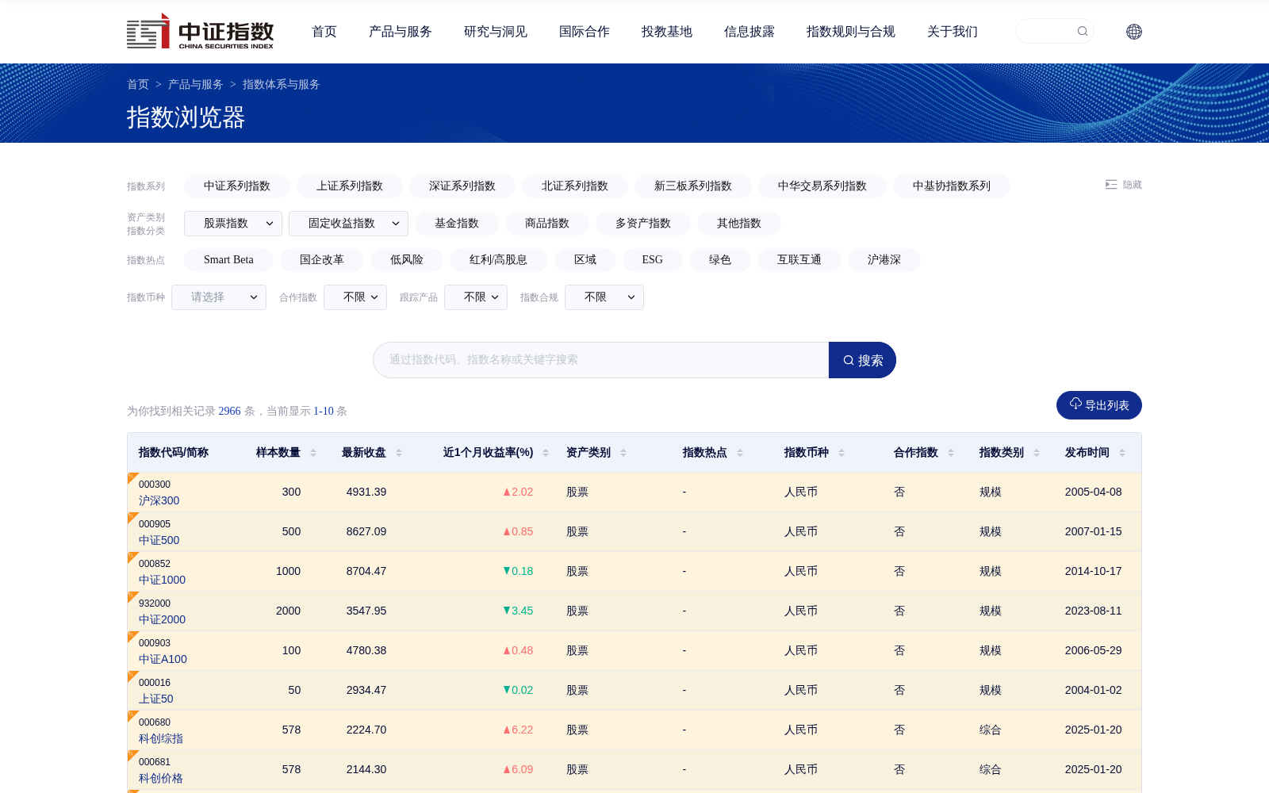Select the 绿色 hotspot filter
Image resolution: width=1269 pixels, height=793 pixels.
click(720, 260)
